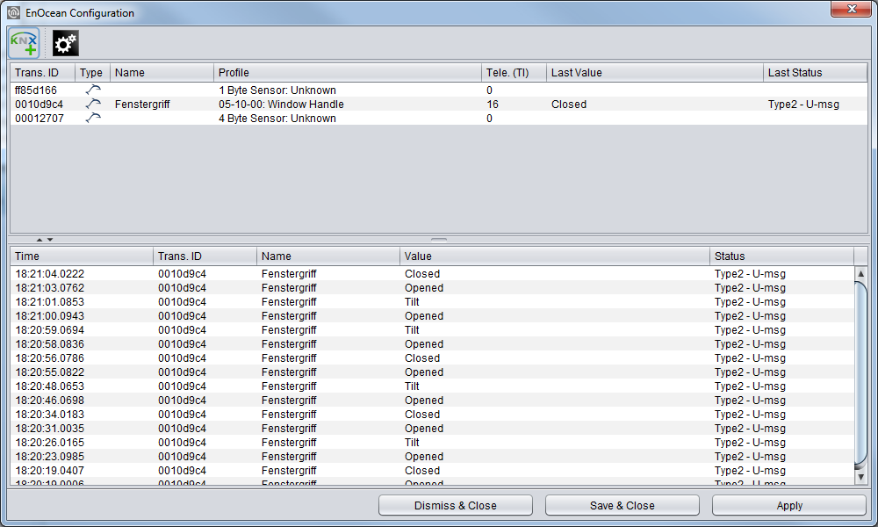Apply the configuration changes
The height and width of the screenshot is (527, 878).
coord(789,505)
